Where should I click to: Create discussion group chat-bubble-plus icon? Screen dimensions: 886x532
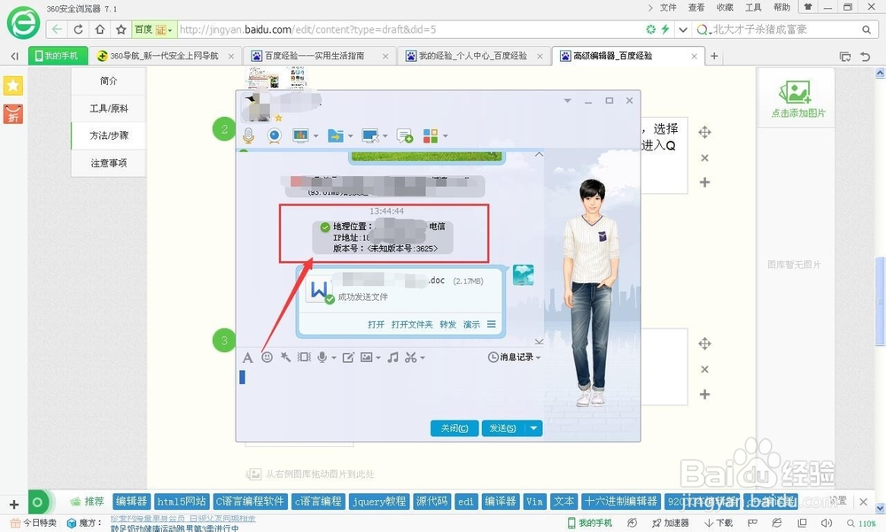pyautogui.click(x=405, y=135)
